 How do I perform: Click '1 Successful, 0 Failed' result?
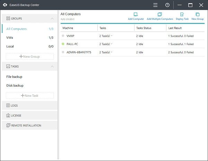coord(181,36)
